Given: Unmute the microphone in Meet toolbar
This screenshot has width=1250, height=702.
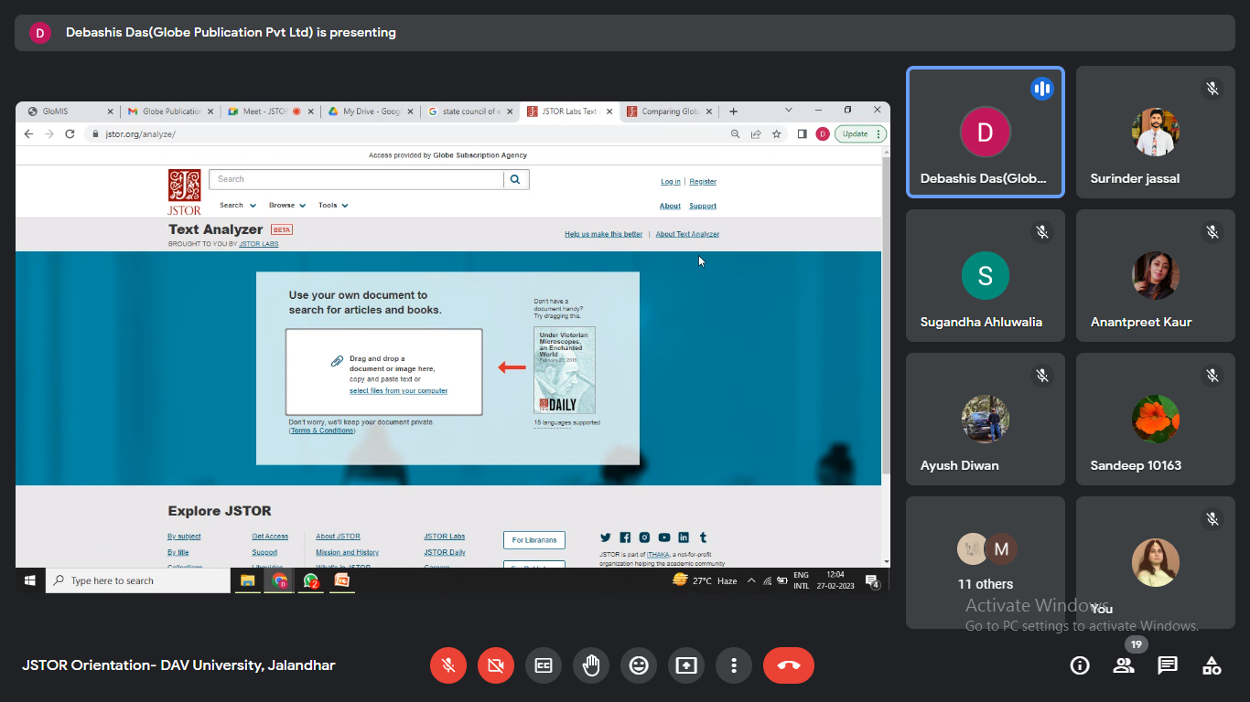Looking at the screenshot, I should (x=448, y=666).
